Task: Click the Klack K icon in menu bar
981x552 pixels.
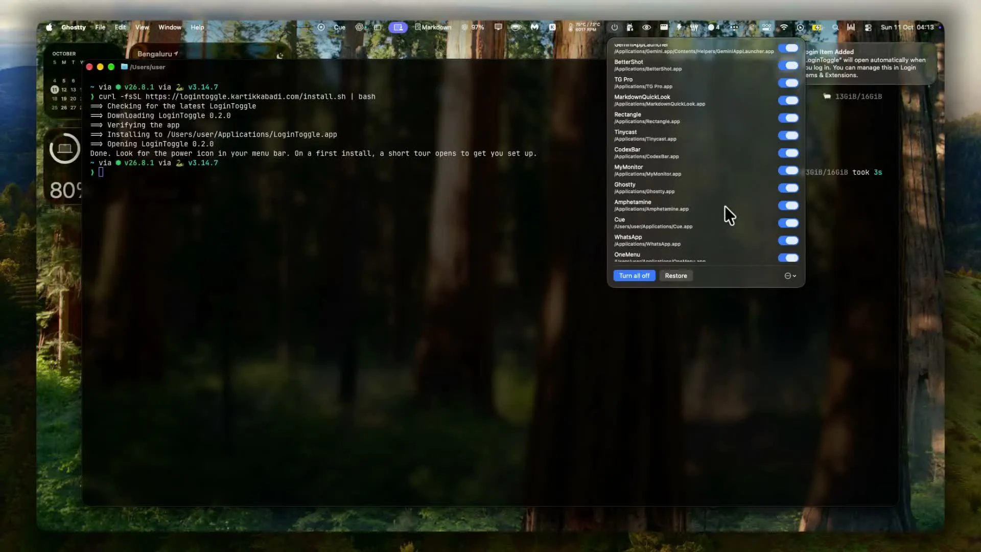Action: (x=552, y=27)
